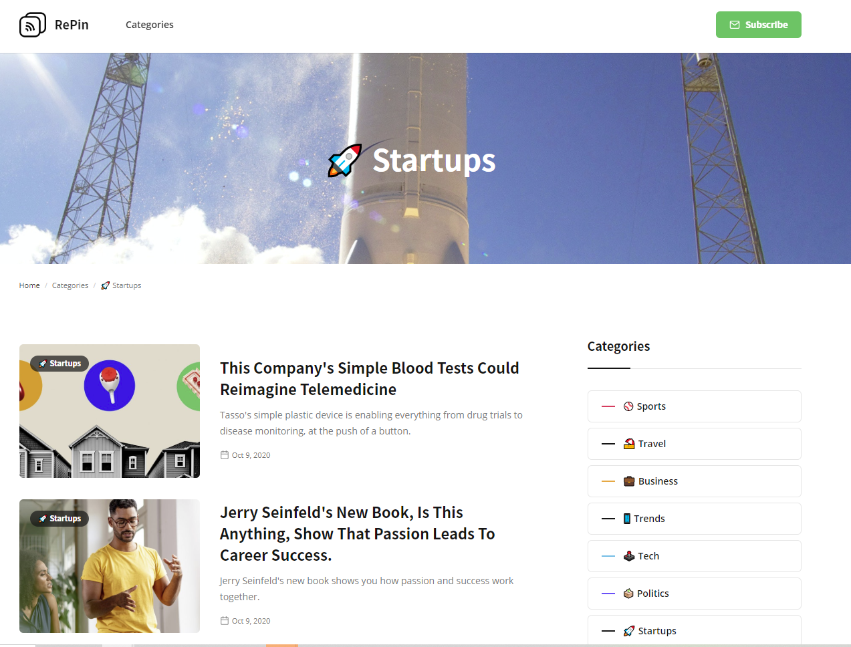Click Startups tag on second article image
This screenshot has width=851, height=647.
click(59, 519)
